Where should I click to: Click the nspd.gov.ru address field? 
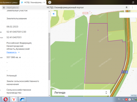pyautogui.click(x=13, y=7)
